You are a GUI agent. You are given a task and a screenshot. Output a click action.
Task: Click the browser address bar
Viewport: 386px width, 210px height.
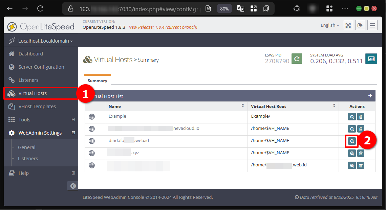coord(135,8)
